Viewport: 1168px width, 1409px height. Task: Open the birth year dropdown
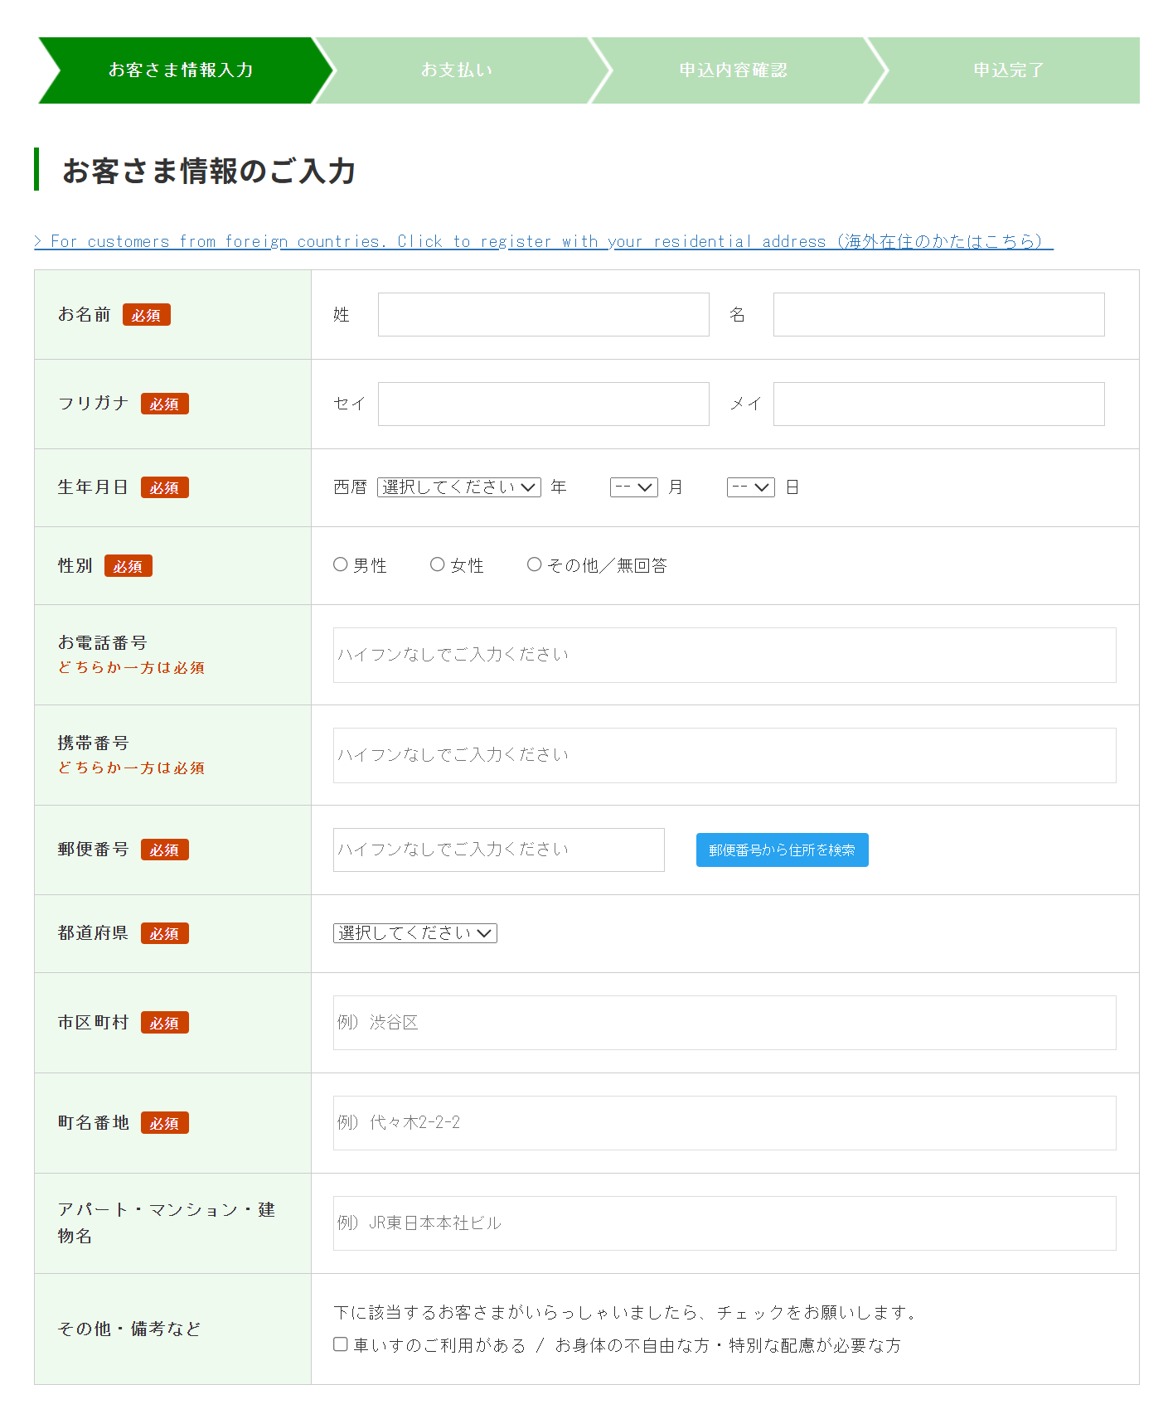click(x=458, y=487)
